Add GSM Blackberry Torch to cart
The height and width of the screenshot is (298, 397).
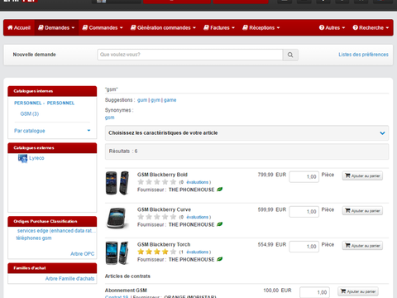(362, 246)
